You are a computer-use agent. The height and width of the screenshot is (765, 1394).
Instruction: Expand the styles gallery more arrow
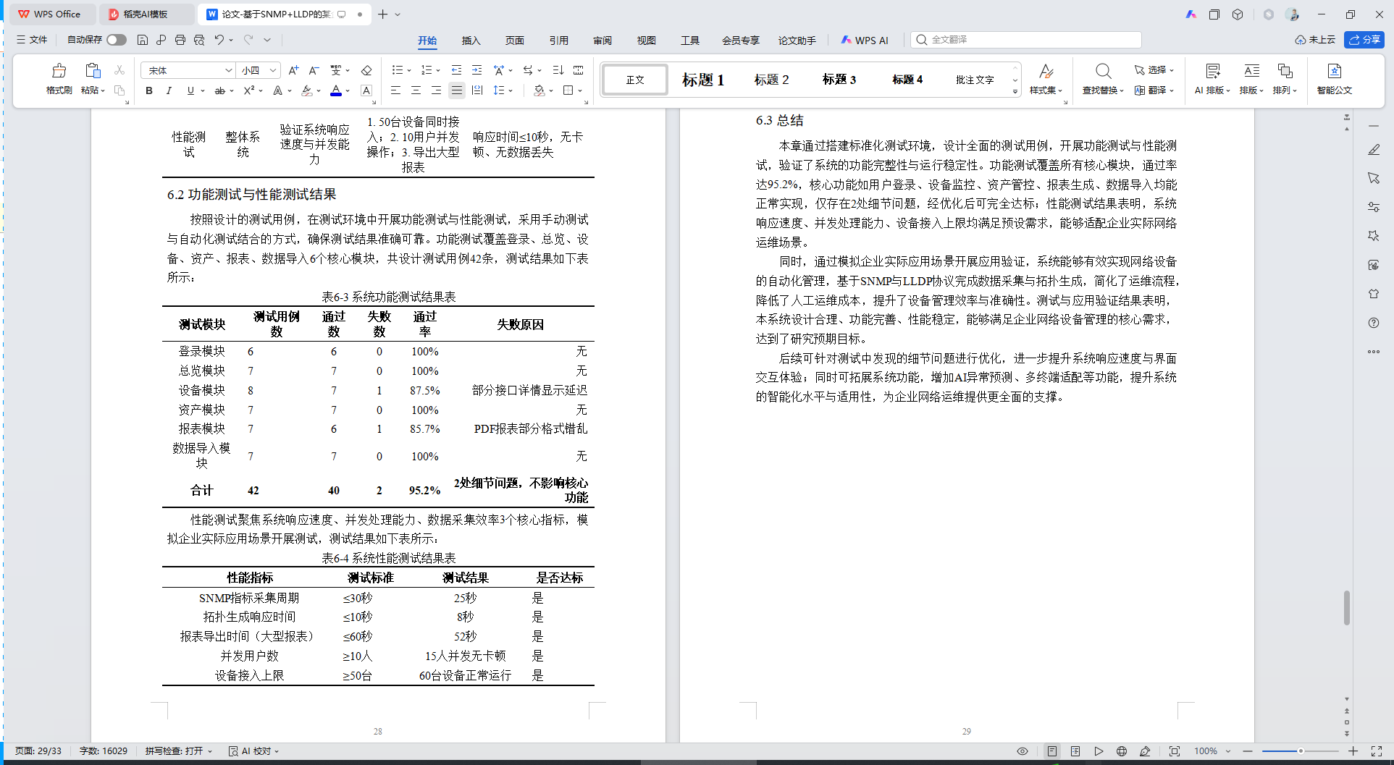point(1015,91)
